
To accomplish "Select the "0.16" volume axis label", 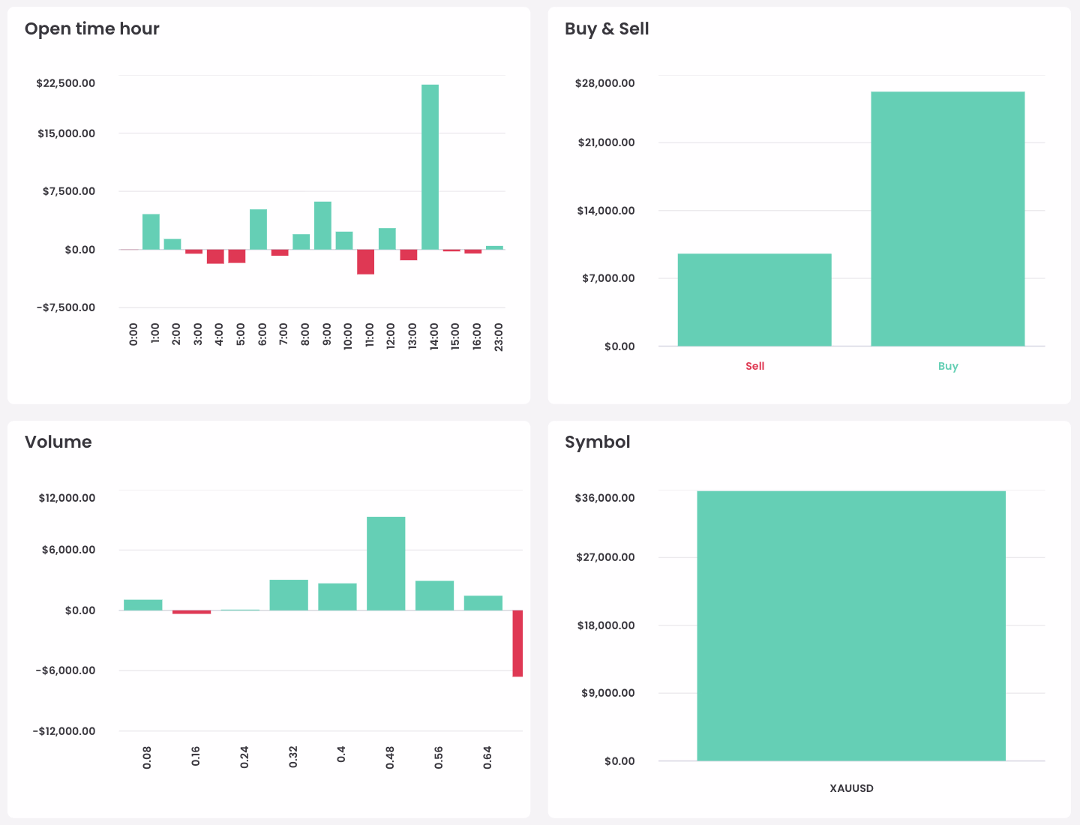I will pos(196,756).
